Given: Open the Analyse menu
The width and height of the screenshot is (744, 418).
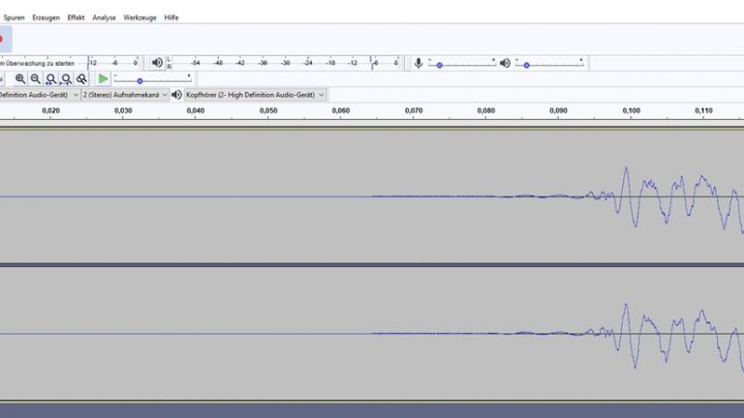Looking at the screenshot, I should tap(104, 17).
